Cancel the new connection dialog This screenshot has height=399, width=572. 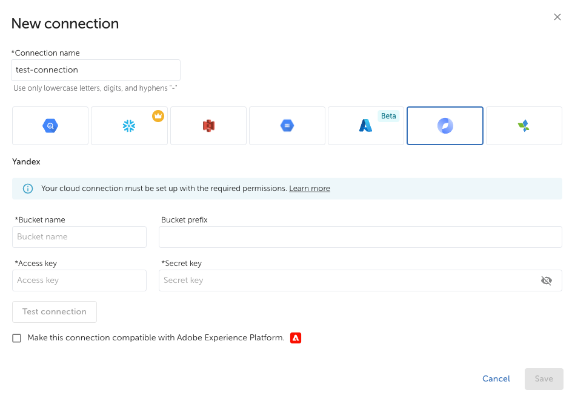496,378
